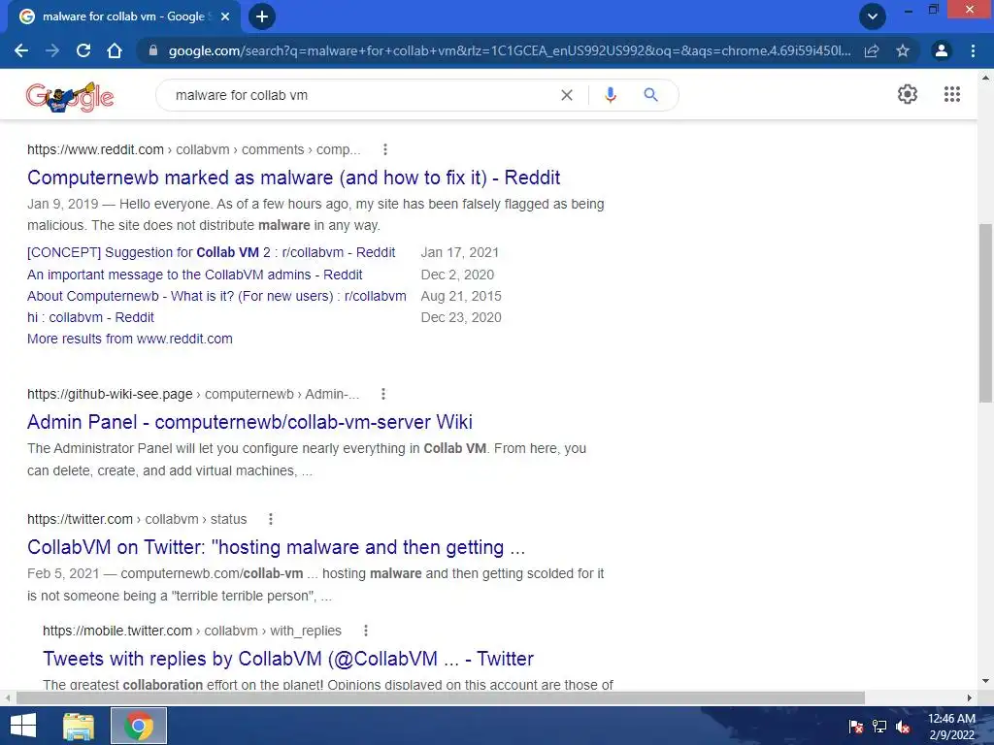994x745 pixels.
Task: Click the reddit.com breadcrumb URL text
Action: [193, 149]
